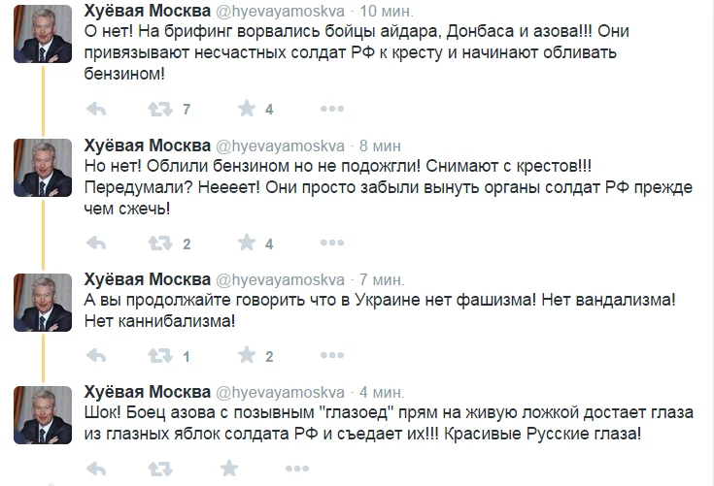Favorite the tweet posted 7 minutes ago

click(247, 356)
